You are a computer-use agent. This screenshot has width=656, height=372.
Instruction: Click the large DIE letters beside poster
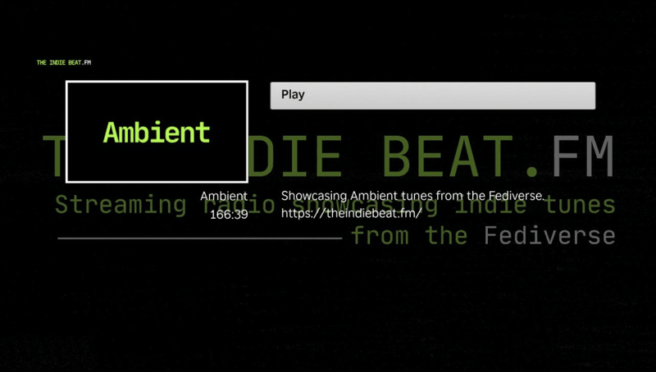295,156
